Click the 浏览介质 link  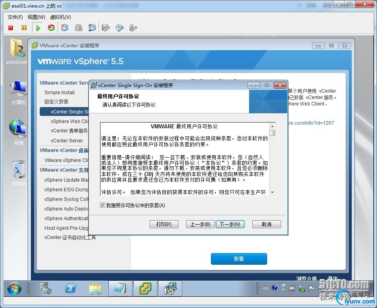[x=306, y=278]
